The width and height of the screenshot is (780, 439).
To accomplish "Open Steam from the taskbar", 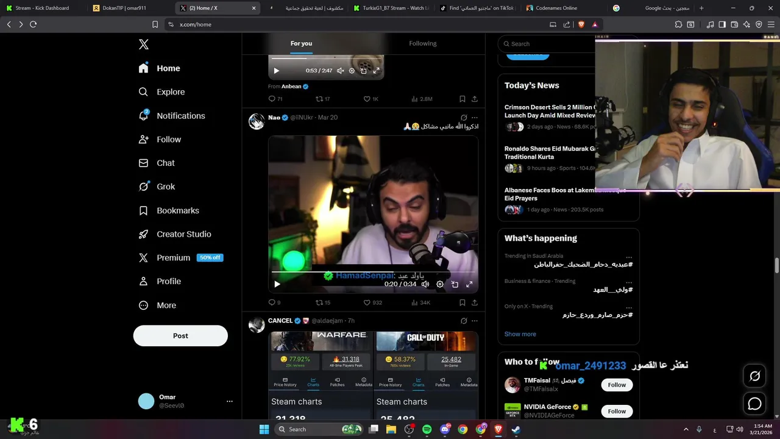I will coord(516,429).
